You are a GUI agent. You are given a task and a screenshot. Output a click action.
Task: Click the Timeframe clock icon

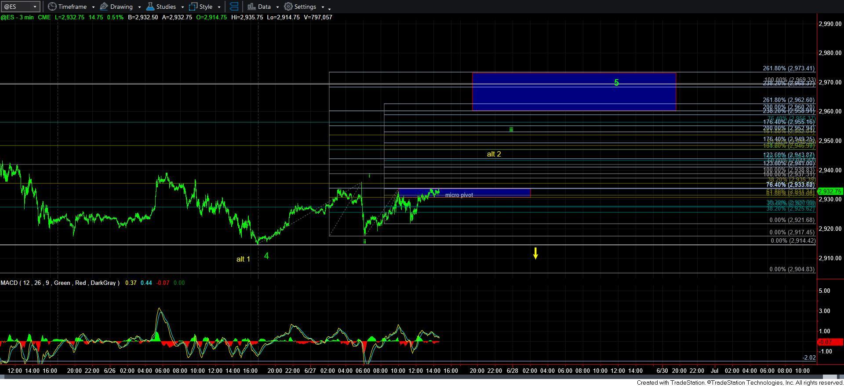tap(52, 7)
